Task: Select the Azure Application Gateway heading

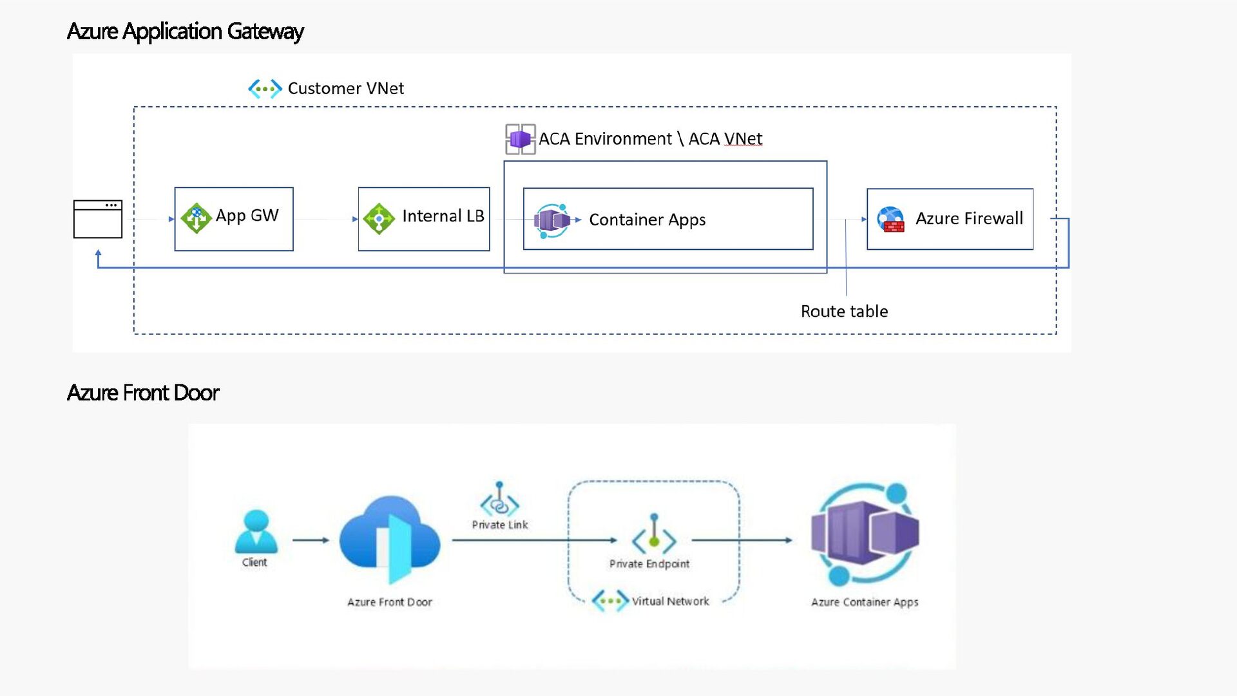Action: pyautogui.click(x=186, y=31)
